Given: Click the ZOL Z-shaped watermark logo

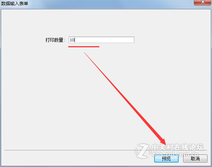Looking at the screenshot, I should 143,151.
